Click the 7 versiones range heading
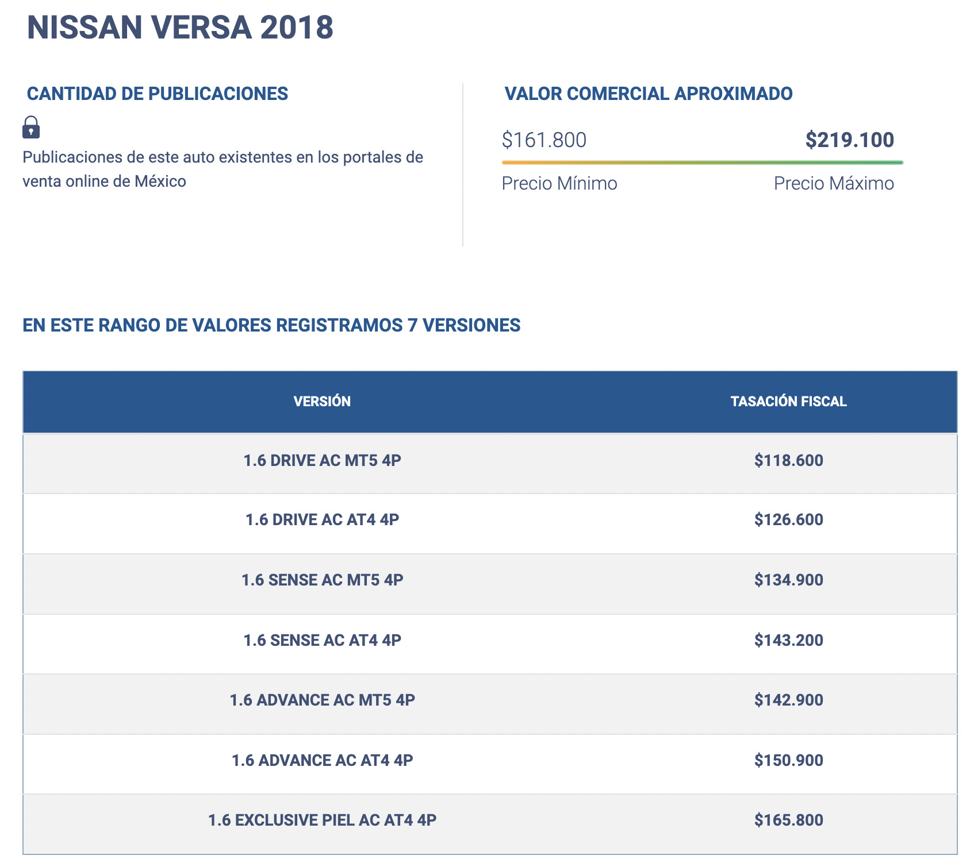974x863 pixels. pos(270,326)
